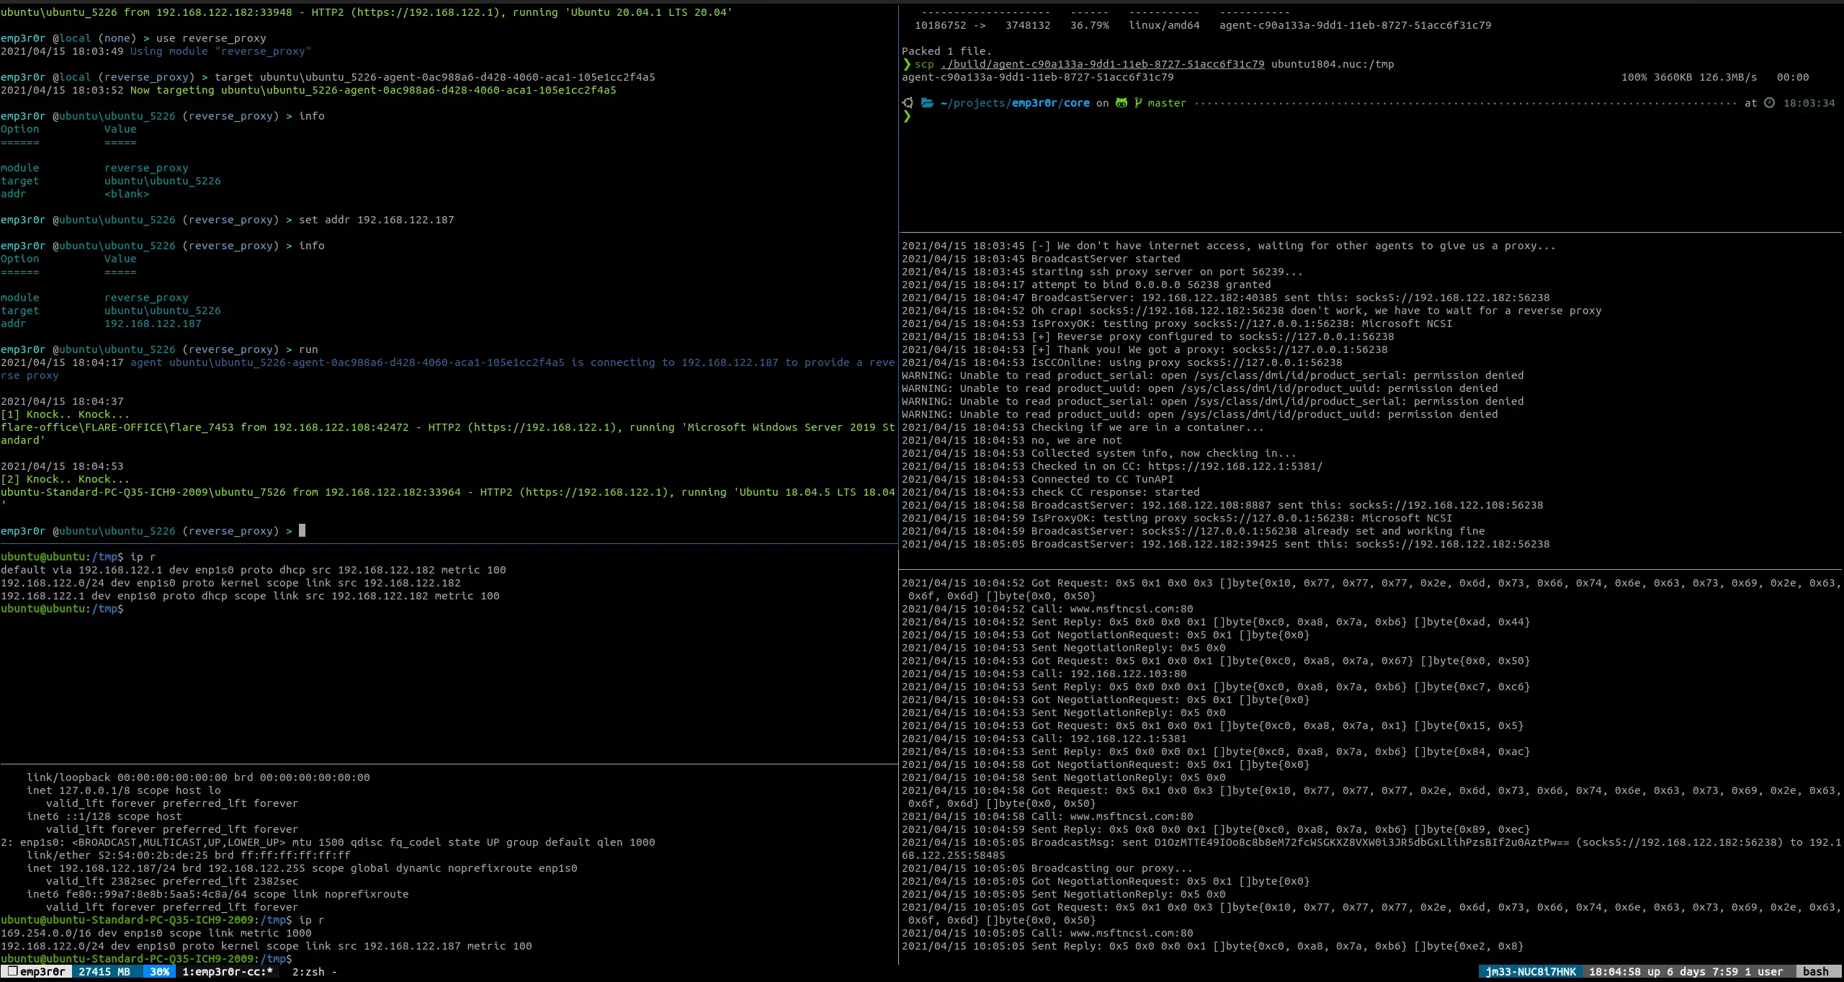This screenshot has width=1844, height=982.
Task: Switch to tmux window 2:zsh
Action: click(308, 971)
